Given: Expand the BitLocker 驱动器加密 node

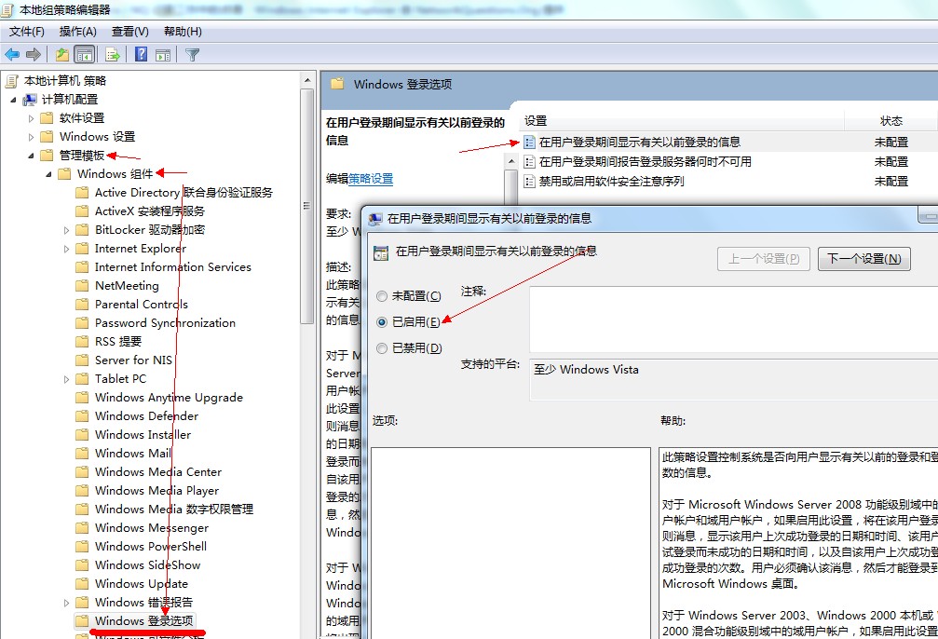Looking at the screenshot, I should click(66, 230).
